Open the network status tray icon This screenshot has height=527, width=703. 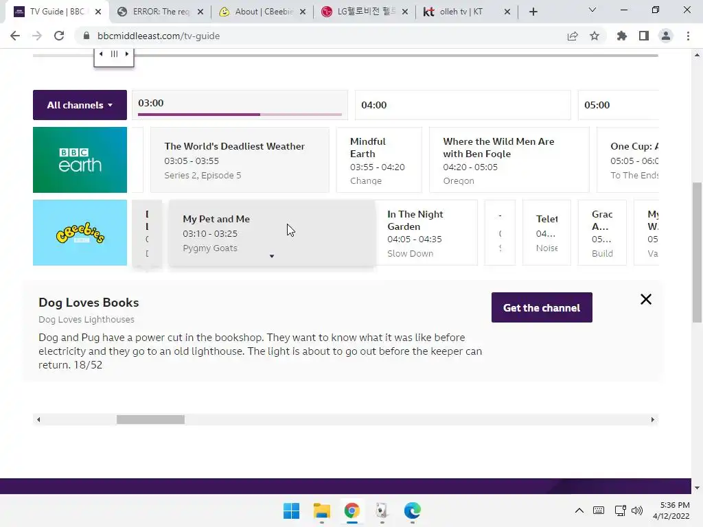point(620,511)
